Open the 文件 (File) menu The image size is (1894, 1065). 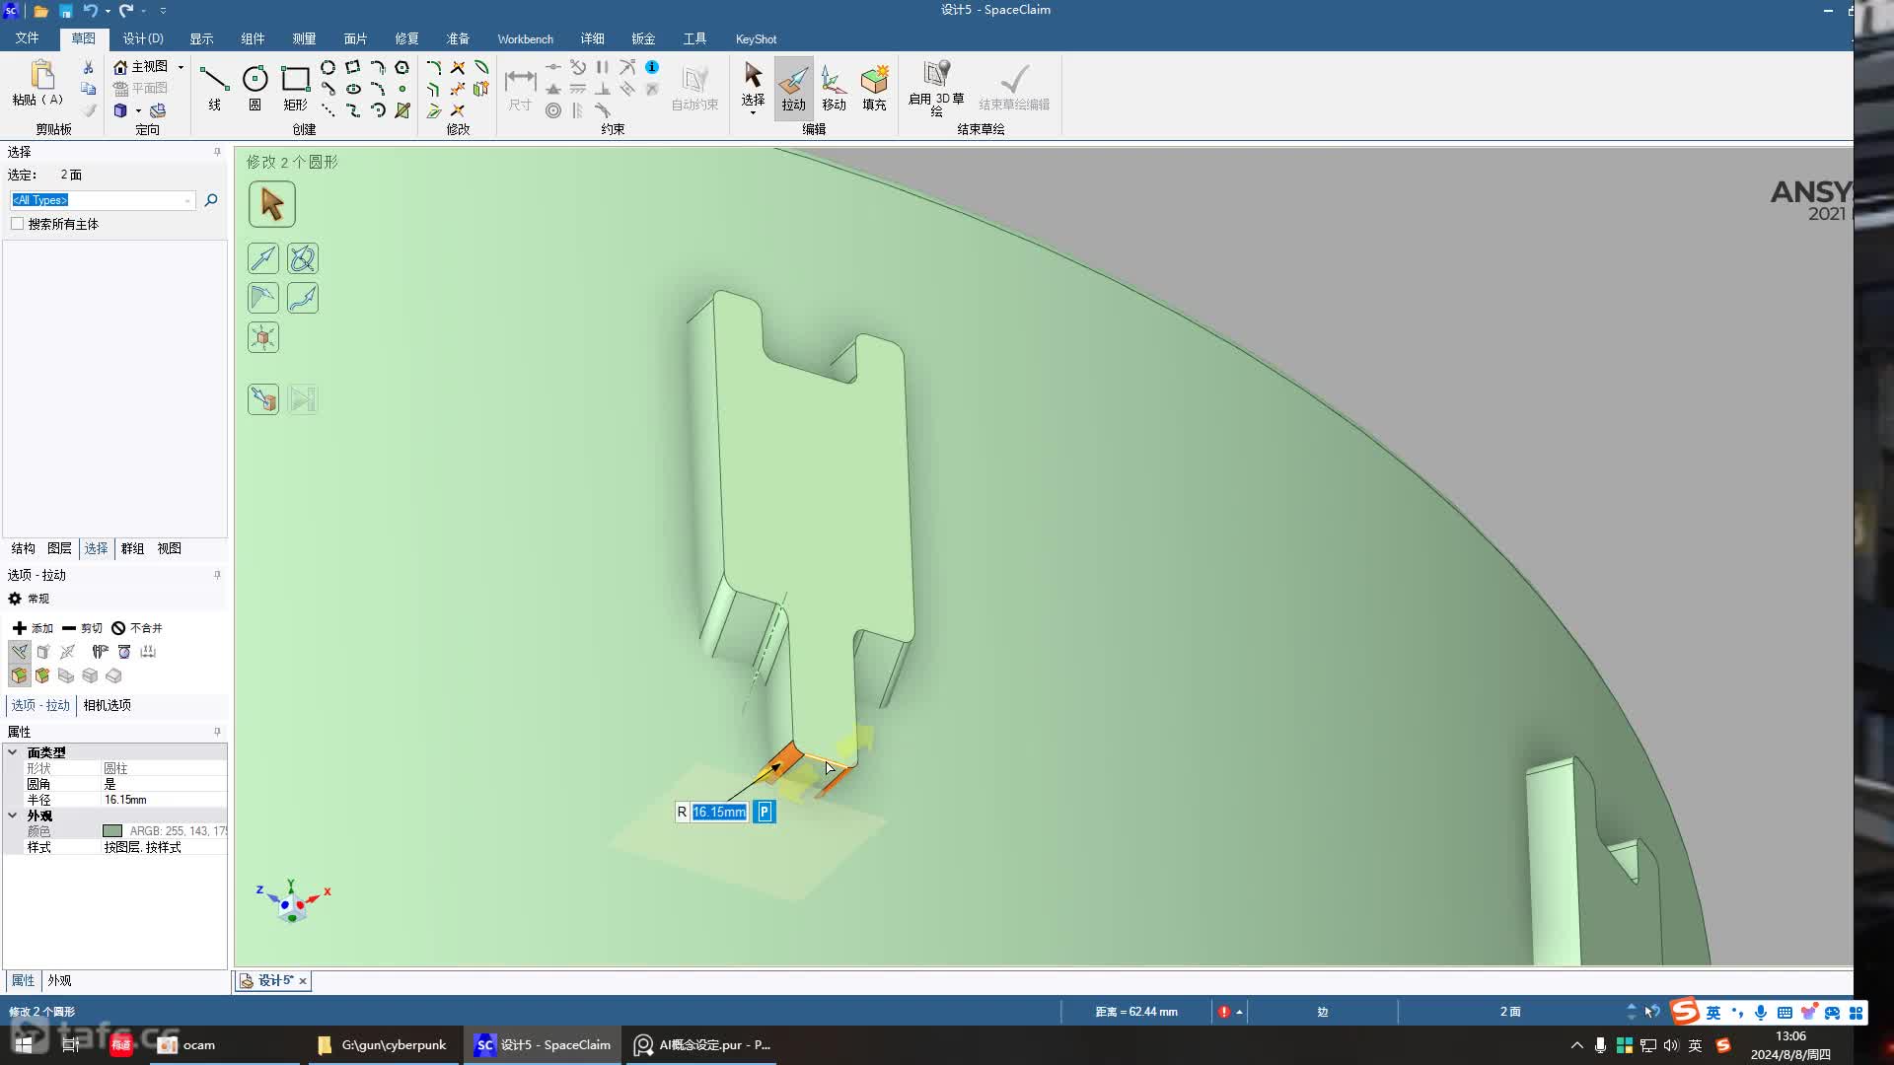[x=27, y=38]
